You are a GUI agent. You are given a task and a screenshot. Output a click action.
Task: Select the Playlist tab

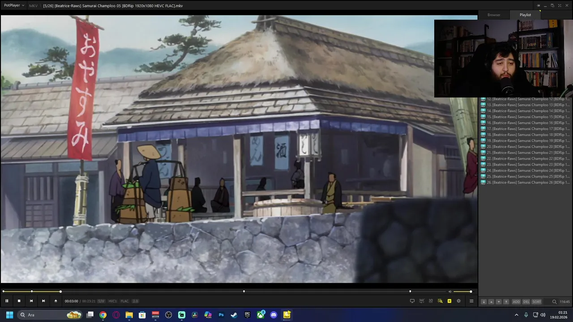coord(525,15)
